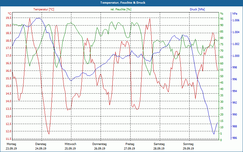
Task: Click the red 'Temperatur [°C]' legend label
Action: click(x=44, y=9)
